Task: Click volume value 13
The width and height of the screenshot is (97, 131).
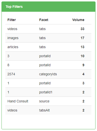Action: click(82, 47)
